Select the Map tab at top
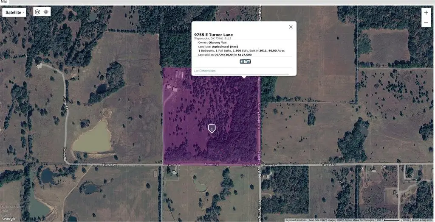Viewport: 435px width, 222px height. pyautogui.click(x=4, y=2)
